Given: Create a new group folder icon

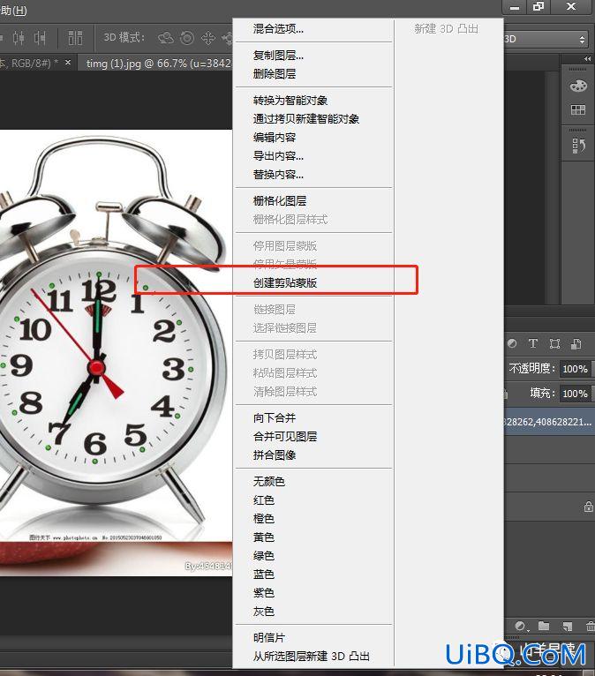Looking at the screenshot, I should [x=544, y=626].
